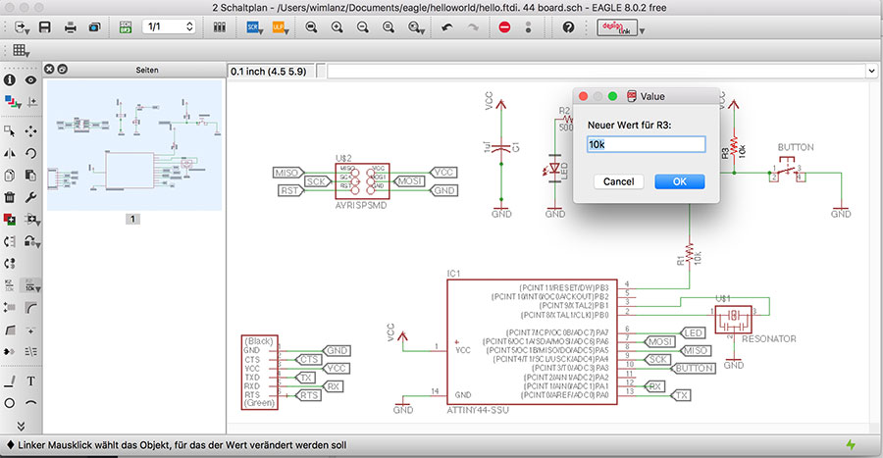This screenshot has height=458, width=883.
Task: Select the Move tool
Action: coord(31,131)
